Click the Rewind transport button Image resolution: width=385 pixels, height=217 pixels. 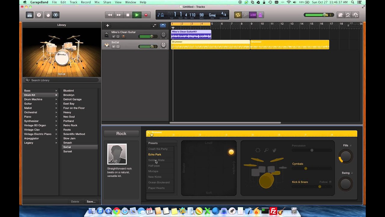110,15
